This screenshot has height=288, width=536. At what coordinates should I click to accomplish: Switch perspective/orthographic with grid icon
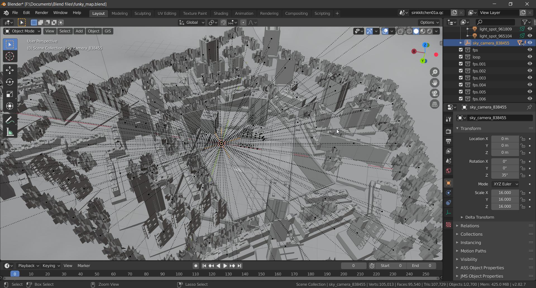tap(435, 104)
